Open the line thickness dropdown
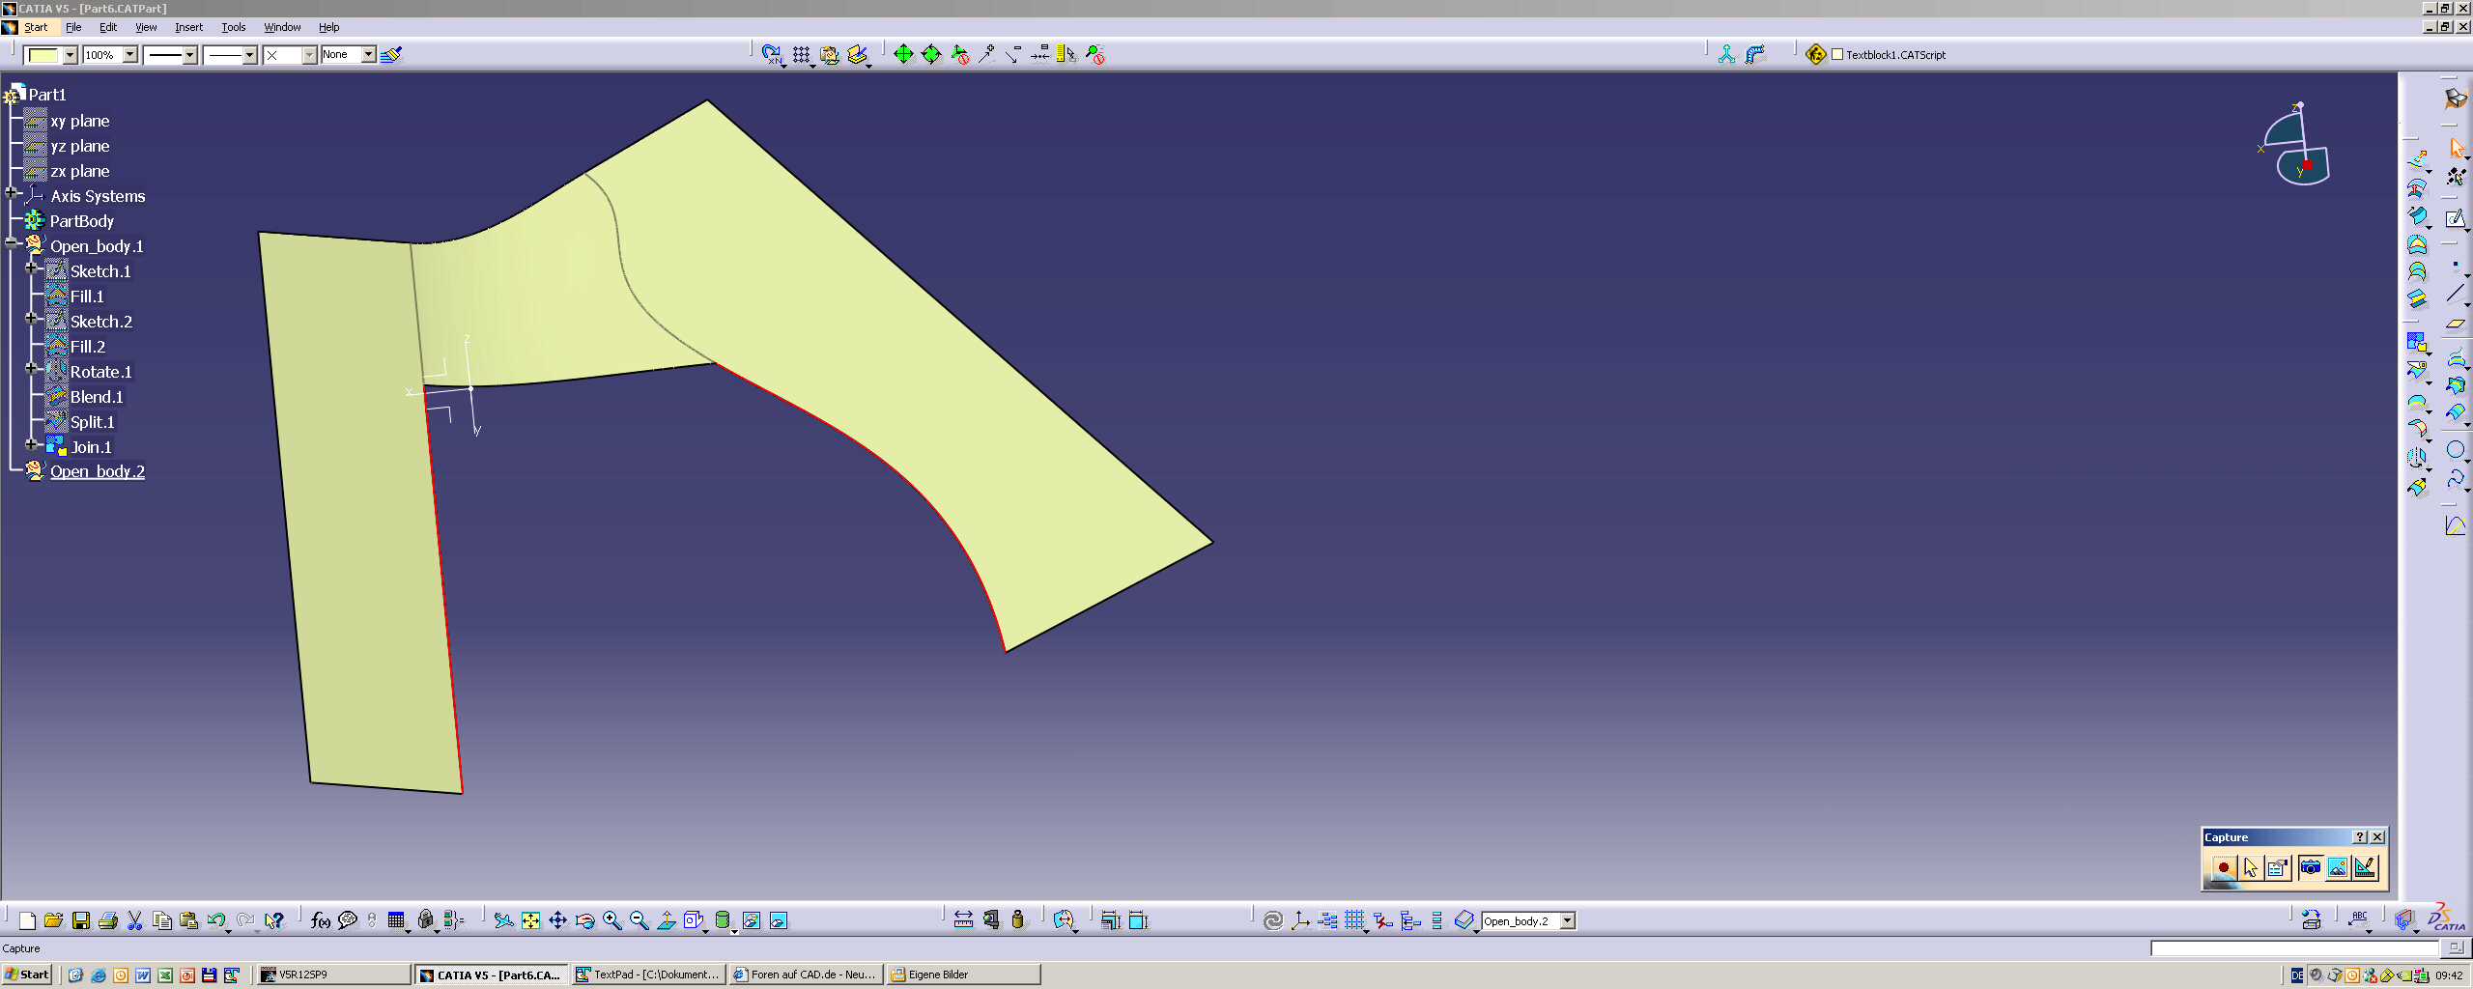Screen dimensions: 2473x989 (x=190, y=55)
